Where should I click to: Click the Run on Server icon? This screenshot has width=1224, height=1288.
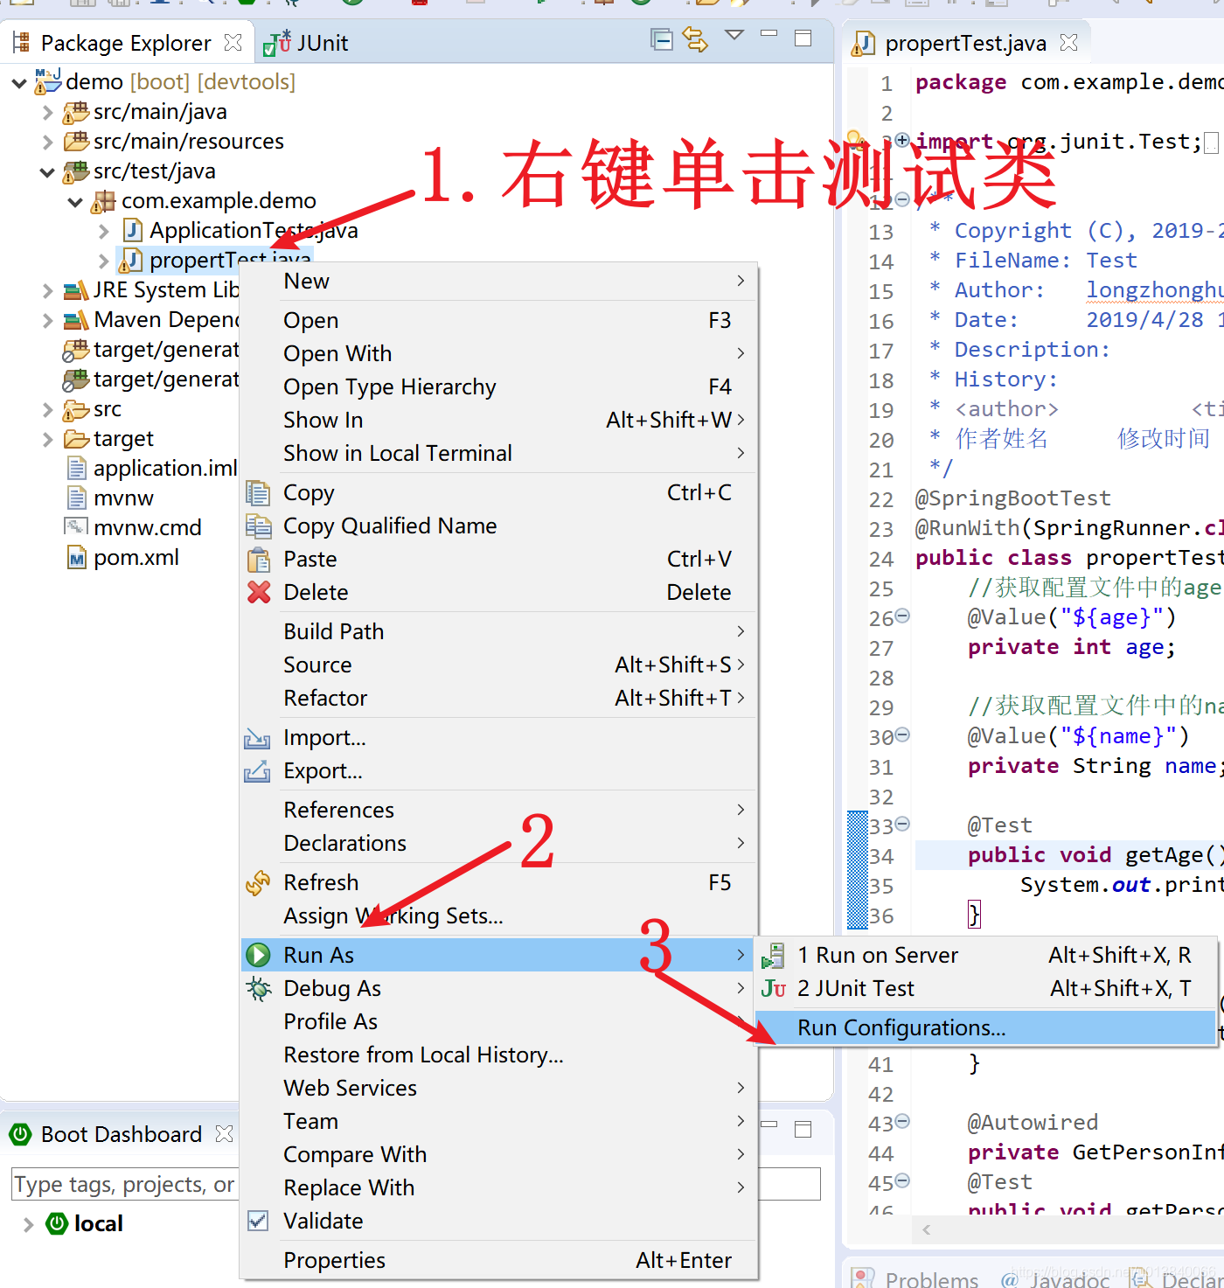click(x=773, y=955)
